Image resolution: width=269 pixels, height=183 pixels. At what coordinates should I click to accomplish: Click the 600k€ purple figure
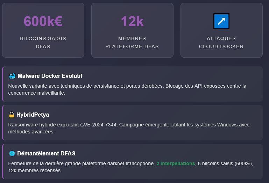pyautogui.click(x=43, y=21)
